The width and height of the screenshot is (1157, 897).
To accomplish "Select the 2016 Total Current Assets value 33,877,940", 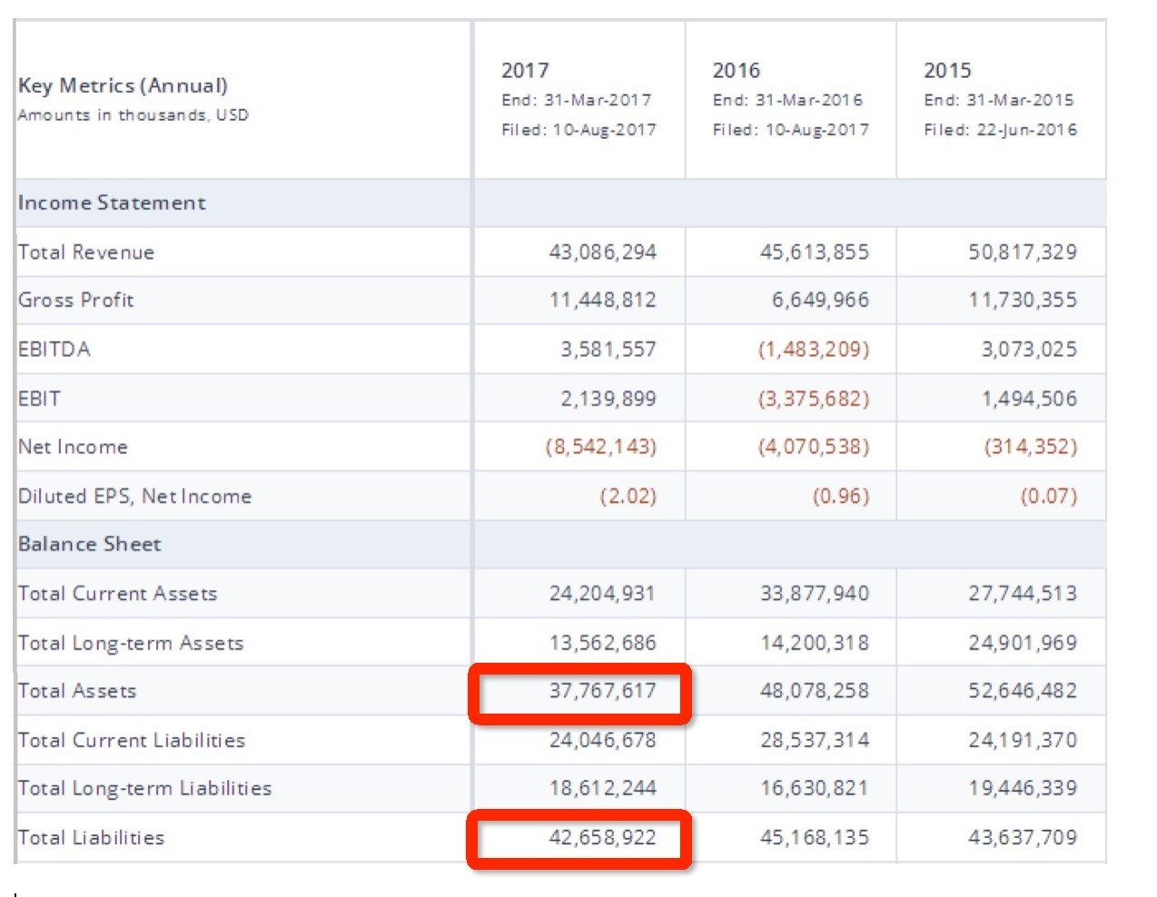I will [x=814, y=594].
